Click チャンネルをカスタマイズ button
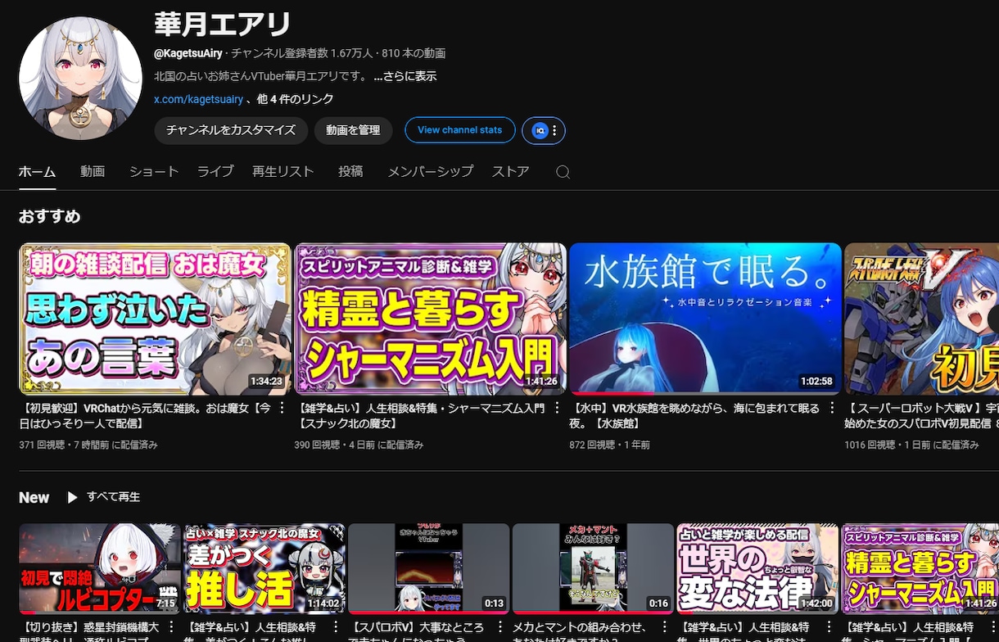Viewport: 999px width, 642px height. pyautogui.click(x=231, y=130)
